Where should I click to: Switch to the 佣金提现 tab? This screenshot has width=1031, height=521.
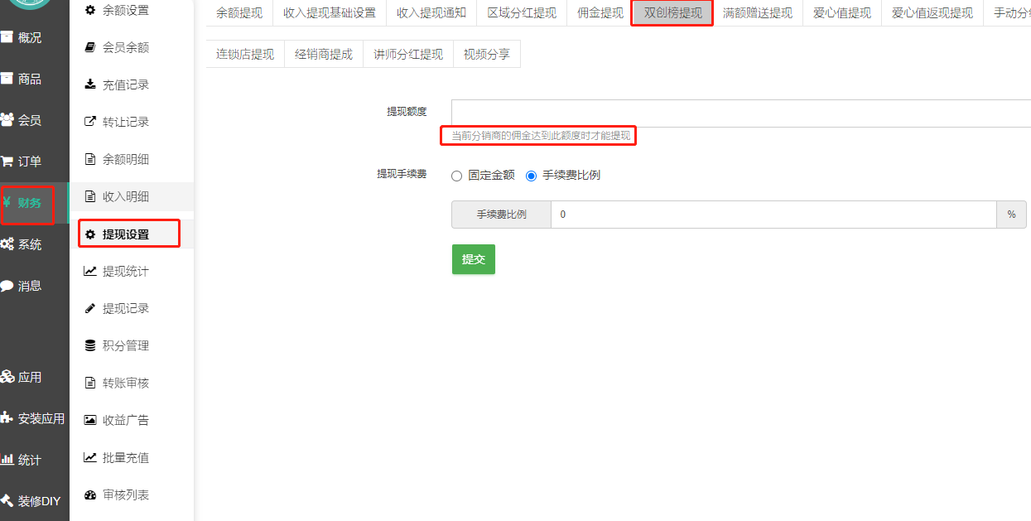point(600,13)
